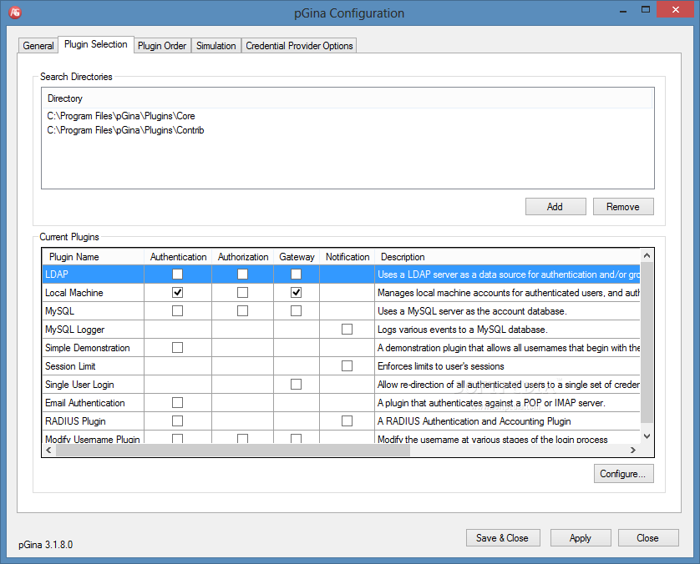Click the plugin list scroll up arrow
This screenshot has width=700, height=564.
click(647, 256)
